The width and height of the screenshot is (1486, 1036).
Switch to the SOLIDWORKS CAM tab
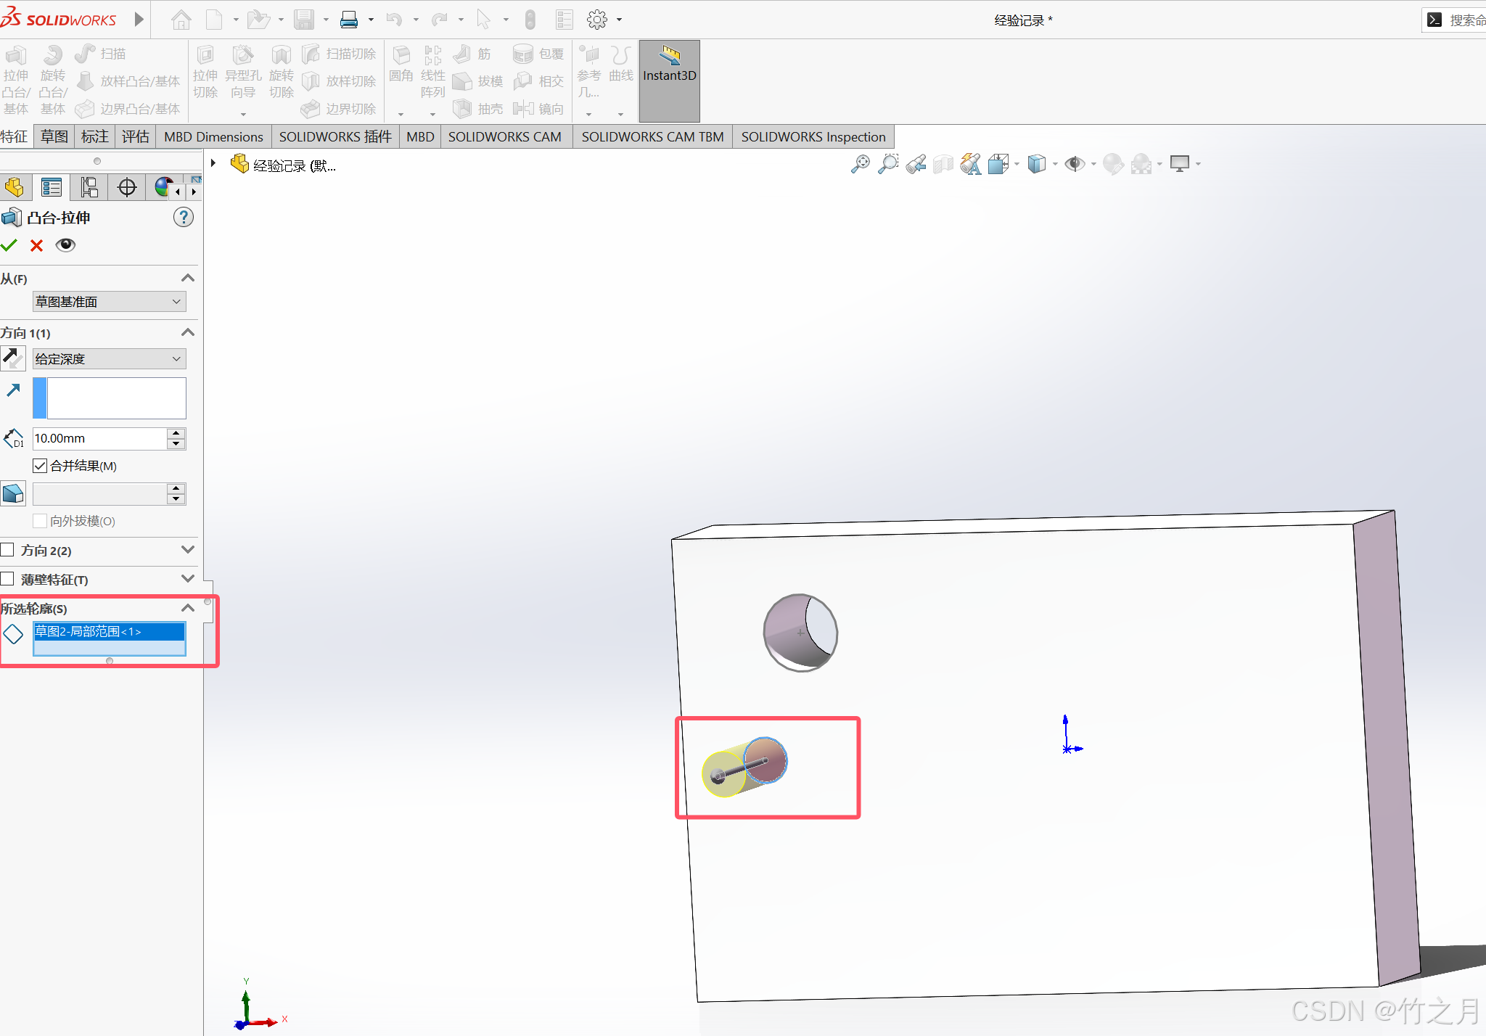[x=504, y=136]
